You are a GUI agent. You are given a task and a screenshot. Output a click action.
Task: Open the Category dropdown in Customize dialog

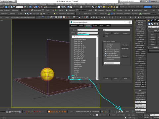pos(88,33)
